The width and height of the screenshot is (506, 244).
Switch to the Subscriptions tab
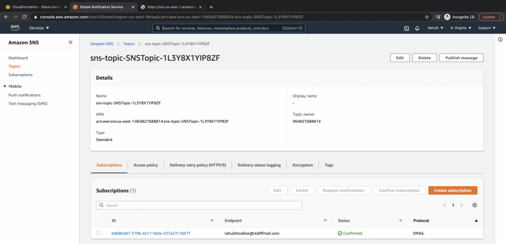[x=109, y=165]
